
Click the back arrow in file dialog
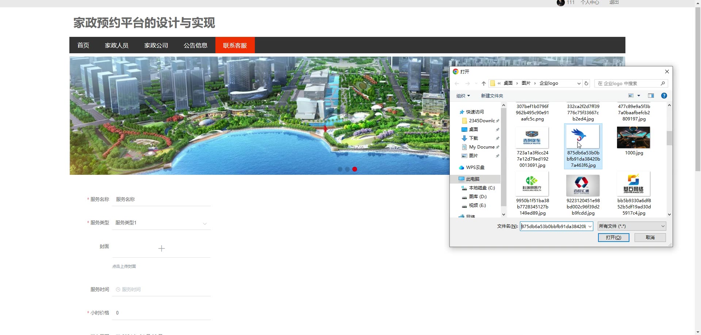pos(457,84)
